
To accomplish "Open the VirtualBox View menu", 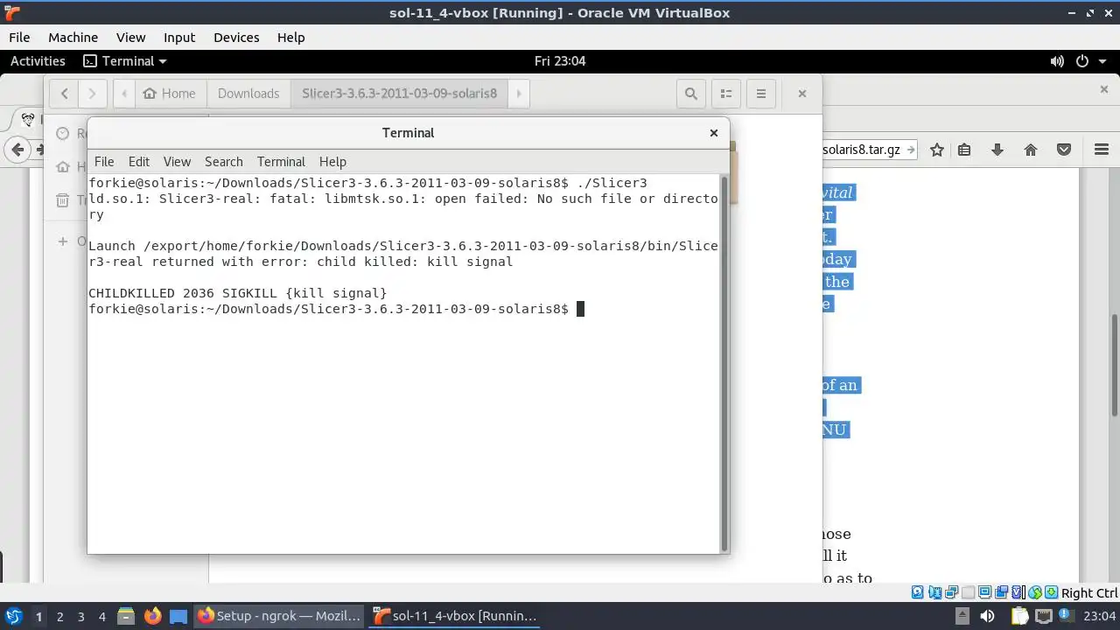I will [130, 38].
